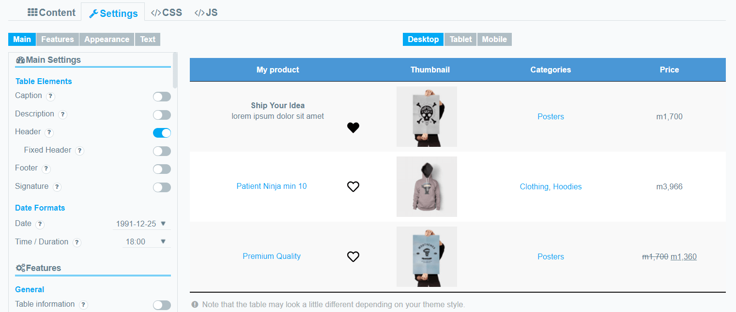736x312 pixels.
Task: Click the filled heart beside Ship Your Idea
Action: point(353,128)
